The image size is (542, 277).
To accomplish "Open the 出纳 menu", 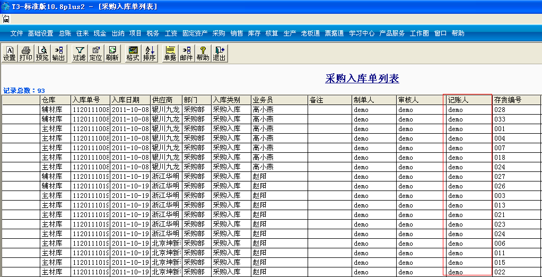I will (x=118, y=33).
